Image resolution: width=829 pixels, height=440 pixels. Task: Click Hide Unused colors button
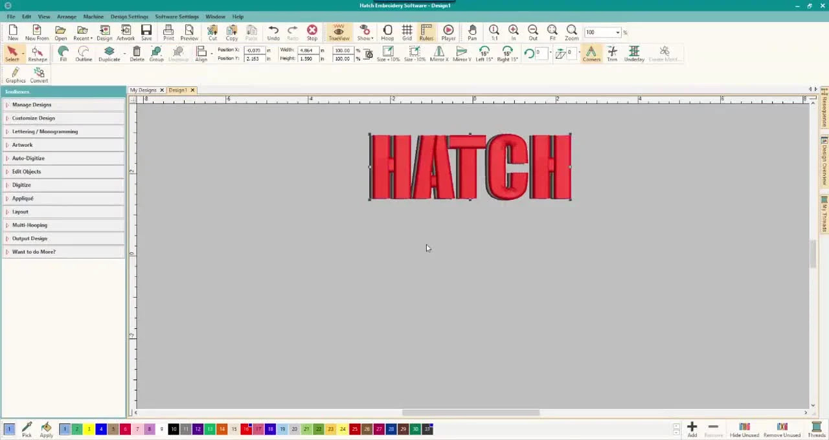[x=744, y=430]
